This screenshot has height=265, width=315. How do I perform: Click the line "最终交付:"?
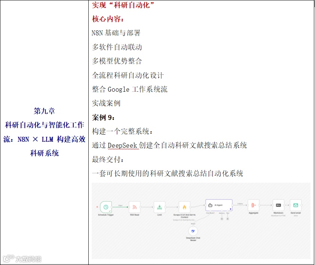click(x=108, y=159)
